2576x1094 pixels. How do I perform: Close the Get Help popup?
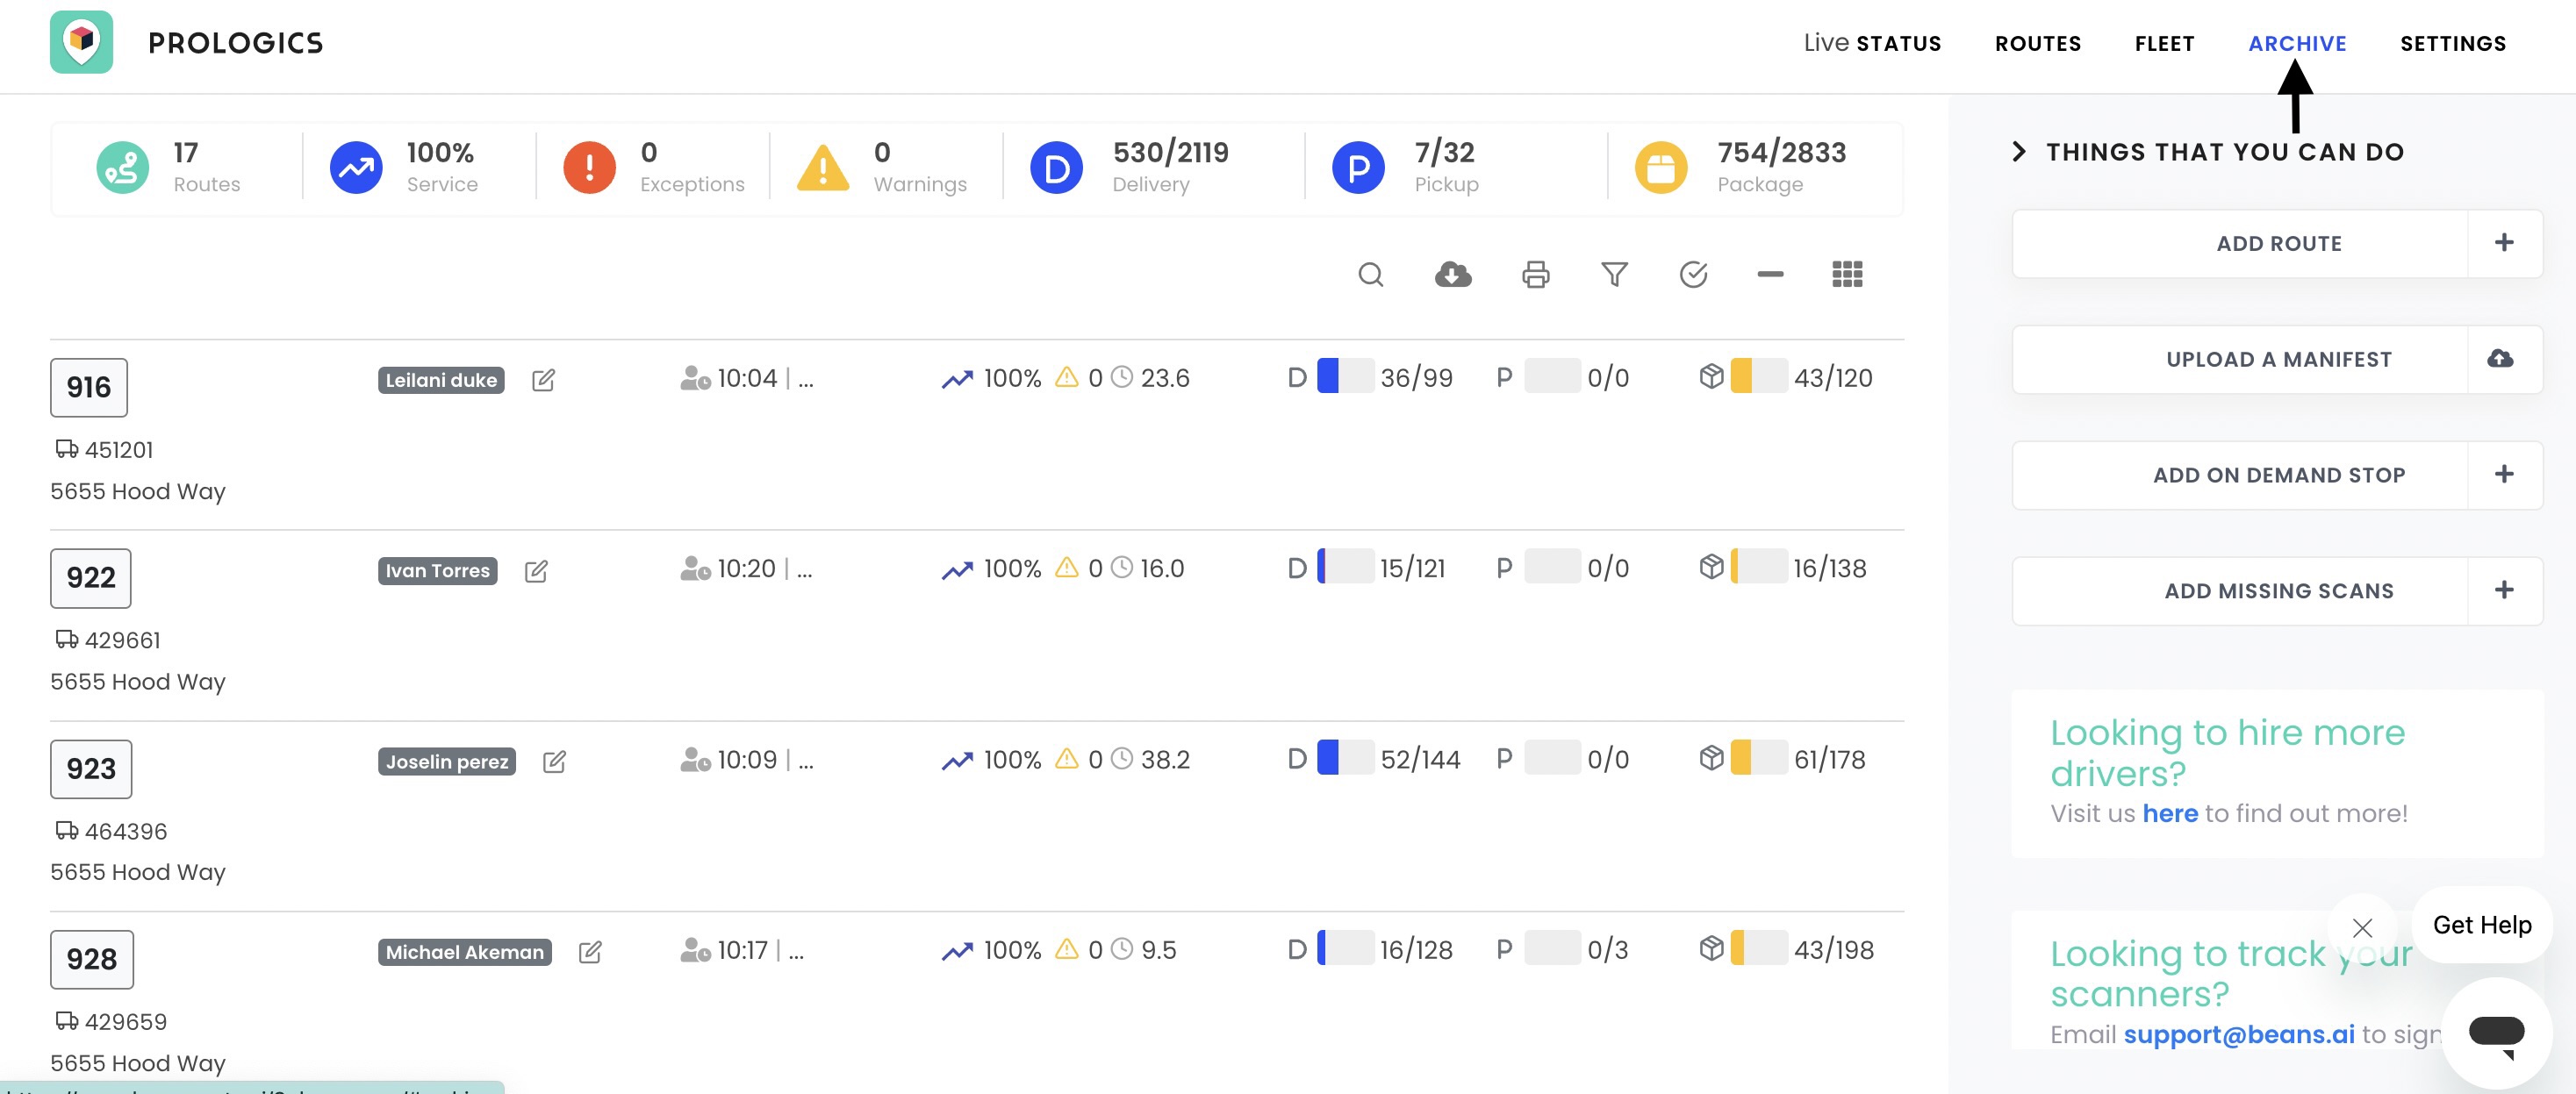(2362, 927)
